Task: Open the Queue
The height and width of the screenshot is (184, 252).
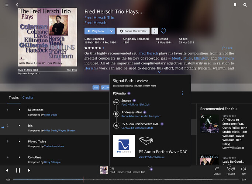Action: 217,170
